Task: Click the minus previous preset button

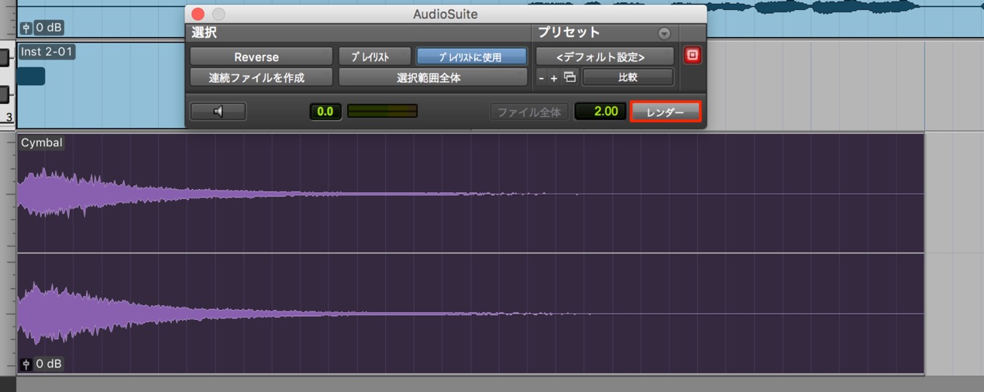Action: pyautogui.click(x=542, y=78)
